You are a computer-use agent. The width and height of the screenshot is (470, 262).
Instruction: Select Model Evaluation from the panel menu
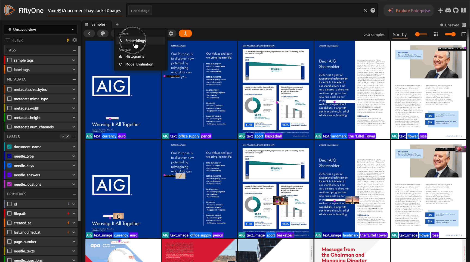tap(141, 64)
